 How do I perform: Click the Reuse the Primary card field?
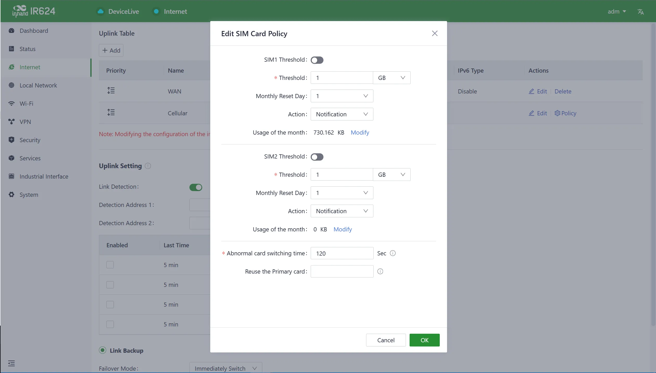point(342,271)
